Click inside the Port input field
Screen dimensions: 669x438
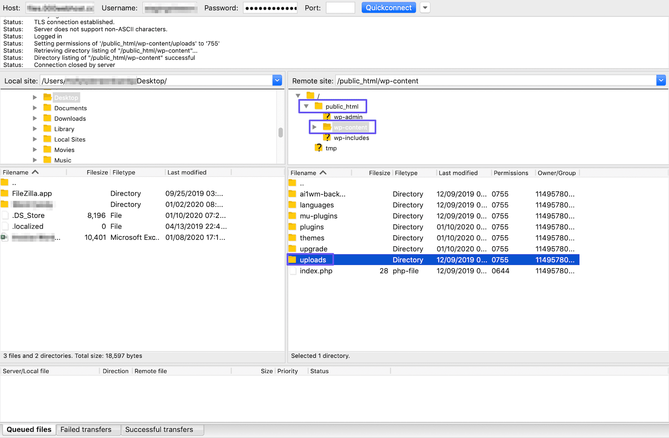340,7
